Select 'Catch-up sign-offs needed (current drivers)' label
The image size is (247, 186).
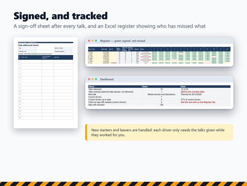click(x=107, y=102)
